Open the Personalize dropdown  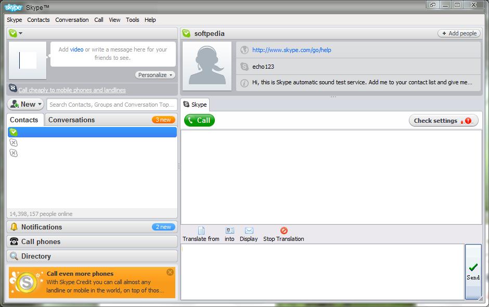[x=156, y=75]
